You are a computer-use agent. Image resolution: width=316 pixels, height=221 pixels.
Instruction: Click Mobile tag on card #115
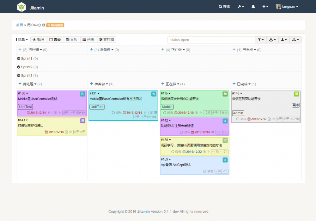(167, 107)
